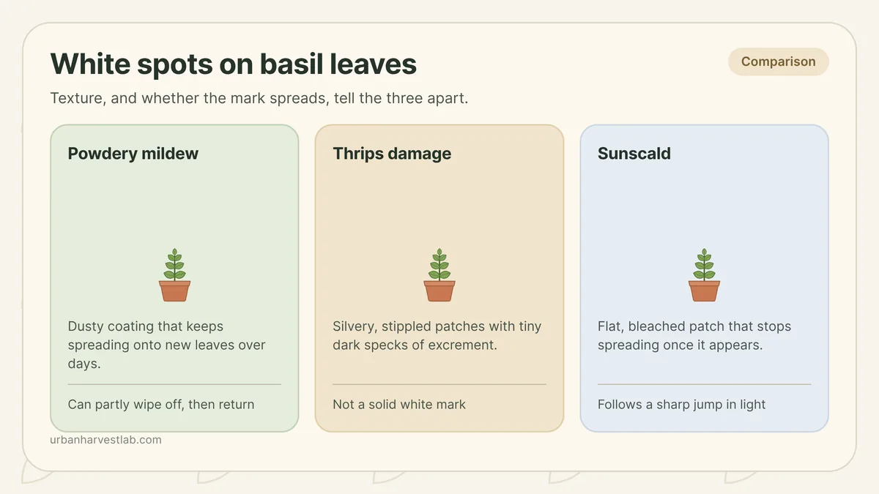Viewport: 879px width, 494px height.
Task: Click the Powdery mildew heading
Action: tap(133, 154)
